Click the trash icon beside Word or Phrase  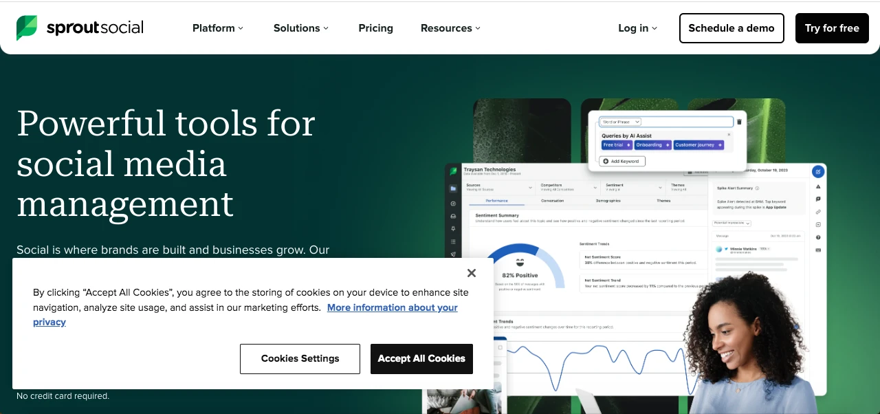(738, 120)
